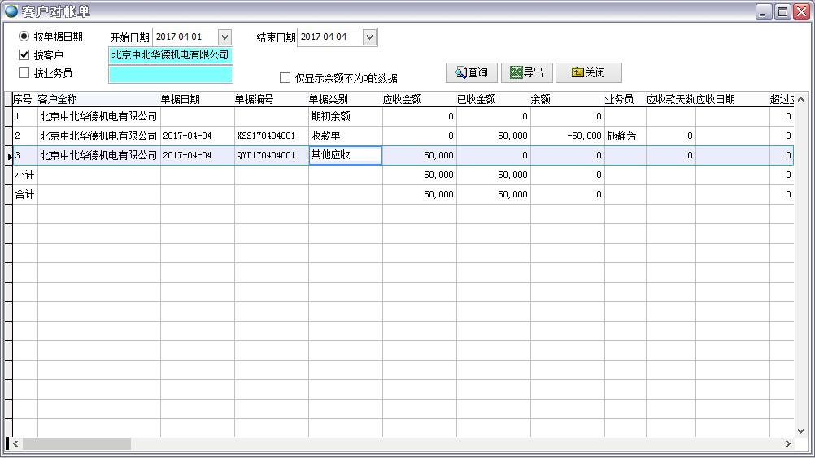Click the 查询 search button
This screenshot has height=458, width=815.
472,72
